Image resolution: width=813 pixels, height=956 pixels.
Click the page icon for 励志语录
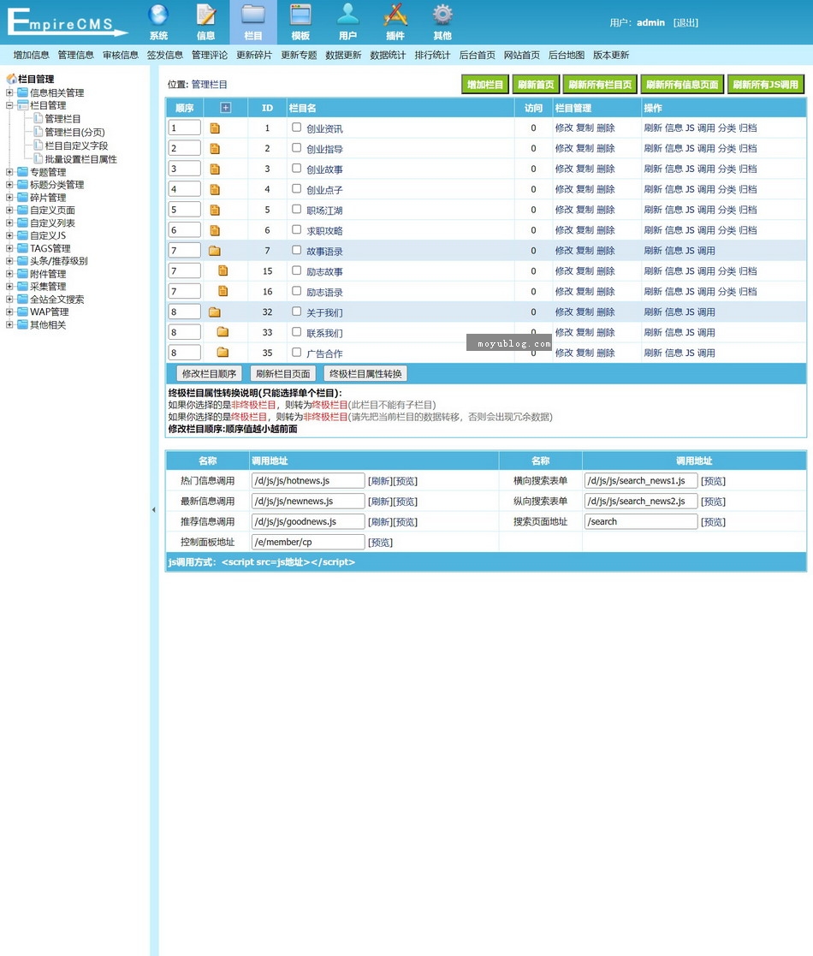pyautogui.click(x=223, y=292)
